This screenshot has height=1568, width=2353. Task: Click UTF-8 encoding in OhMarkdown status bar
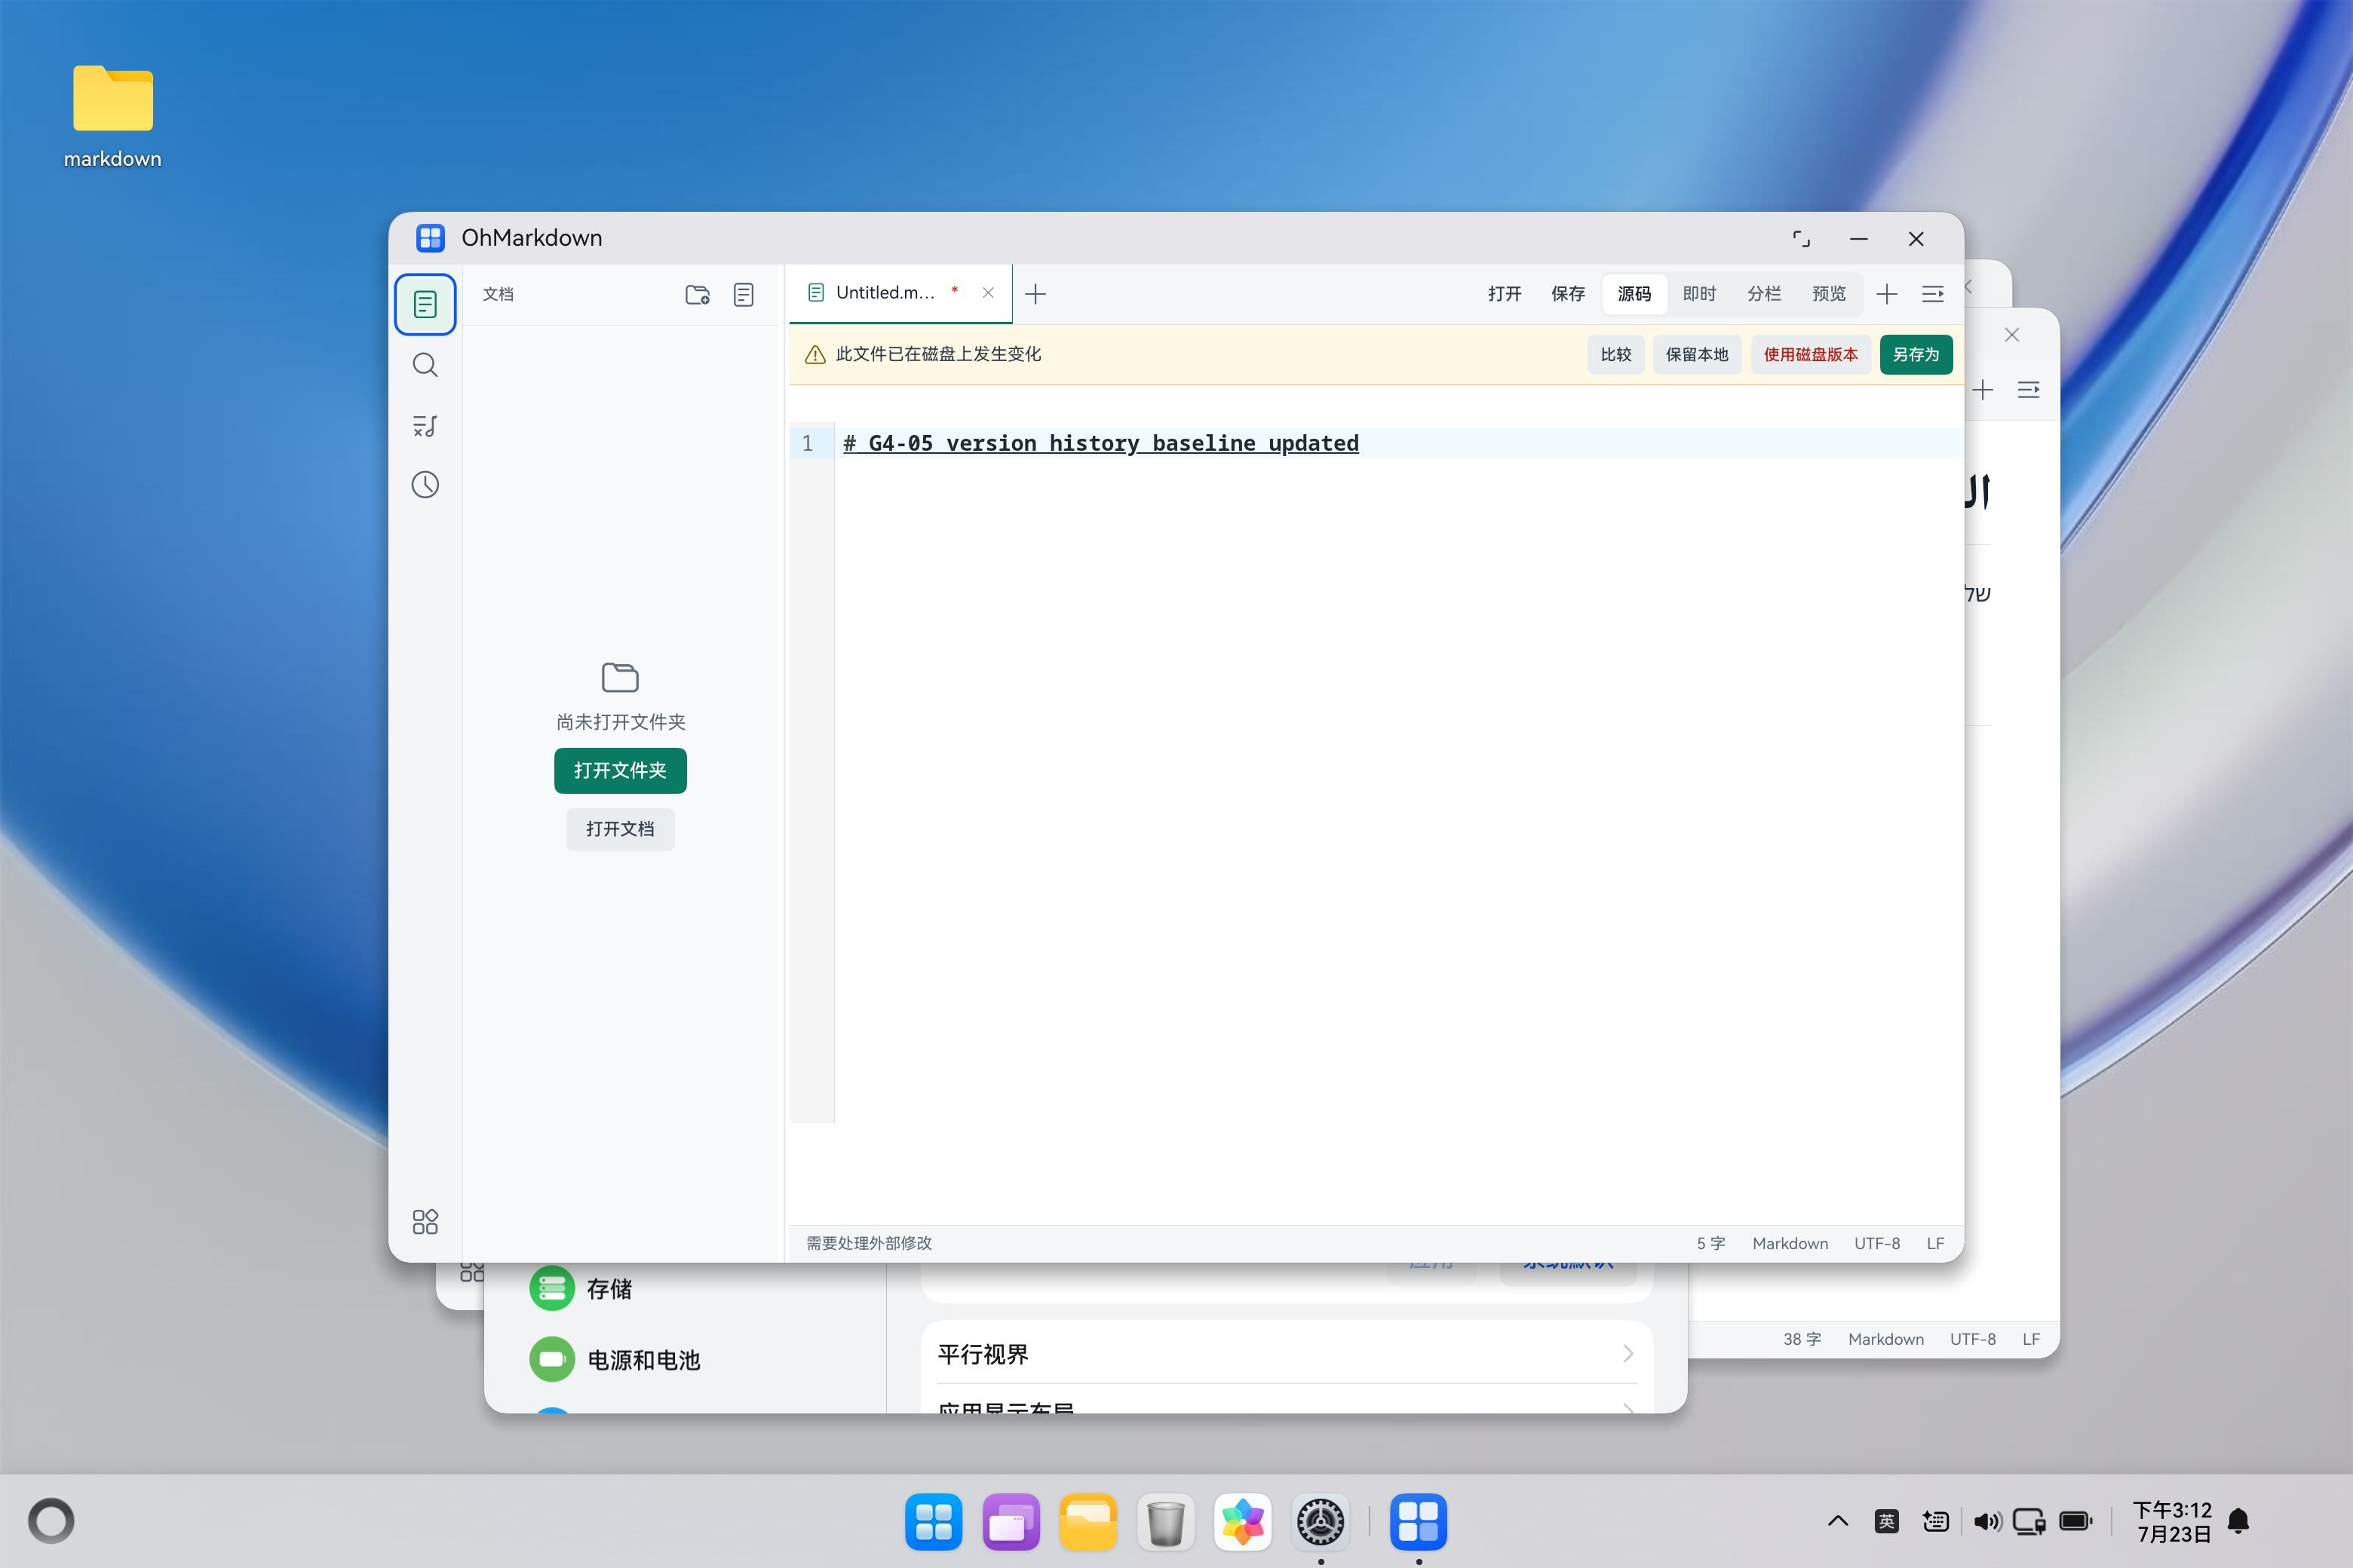click(x=1877, y=1243)
